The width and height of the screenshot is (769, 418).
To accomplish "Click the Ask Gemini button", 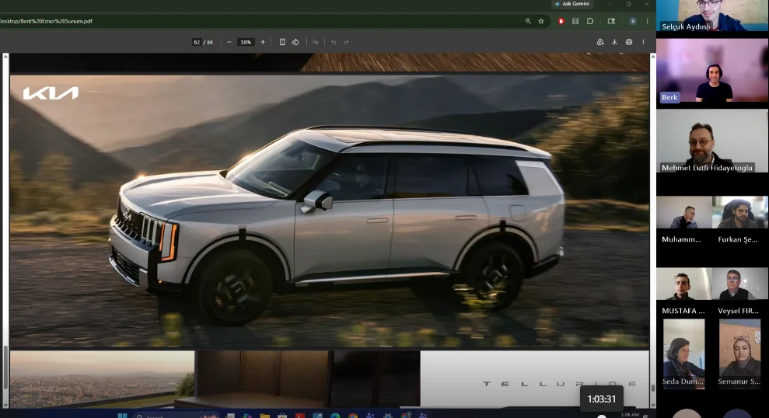I will [572, 4].
